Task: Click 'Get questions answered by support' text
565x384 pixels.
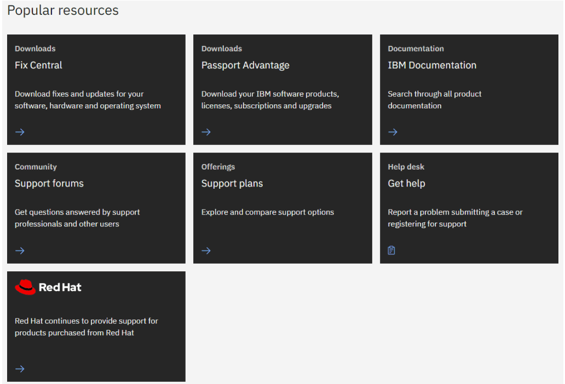Action: pyautogui.click(x=77, y=218)
